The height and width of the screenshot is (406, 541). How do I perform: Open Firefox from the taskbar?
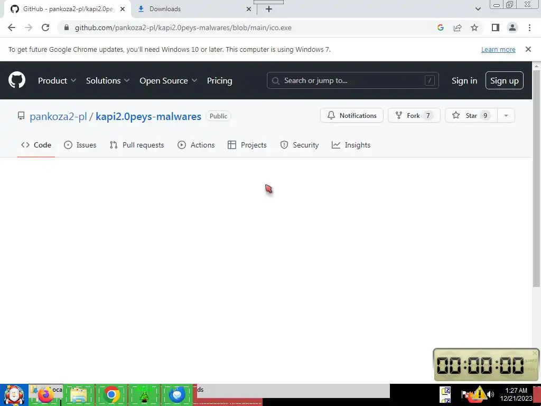[45, 395]
